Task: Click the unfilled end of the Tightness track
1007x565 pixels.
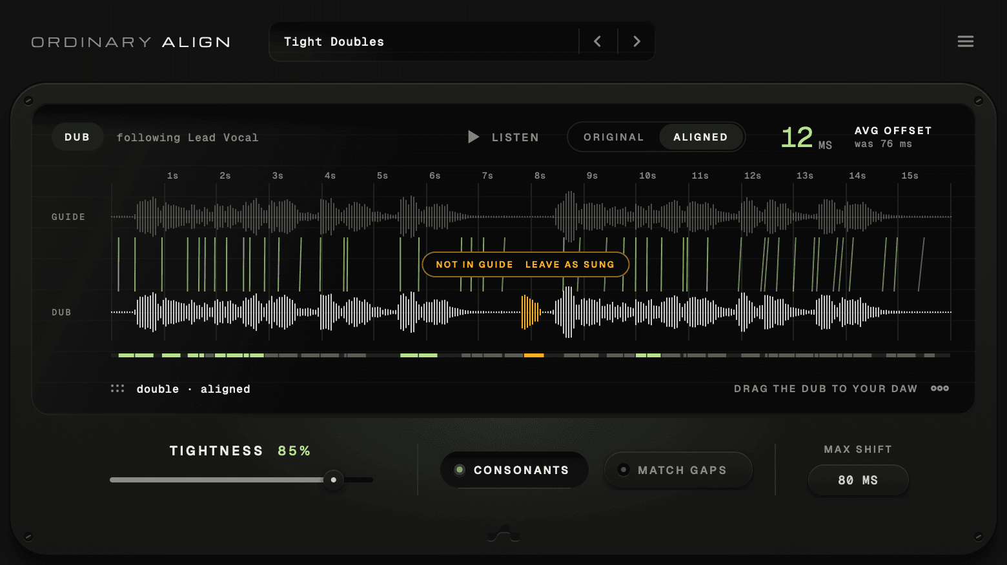Action: tap(359, 480)
